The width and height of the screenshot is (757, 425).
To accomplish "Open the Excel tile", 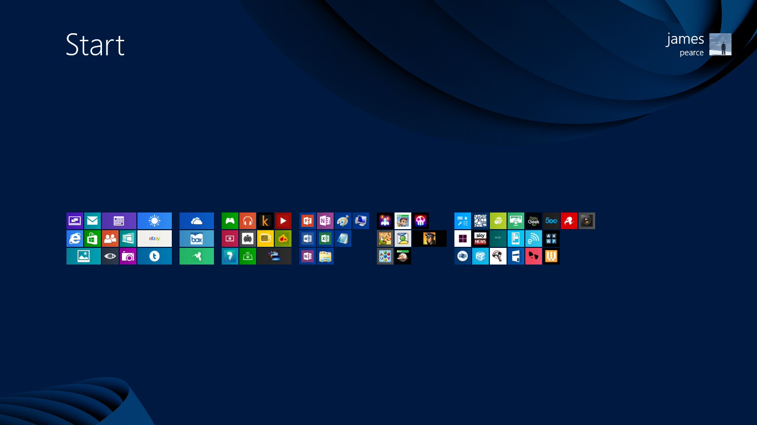I will tap(325, 239).
